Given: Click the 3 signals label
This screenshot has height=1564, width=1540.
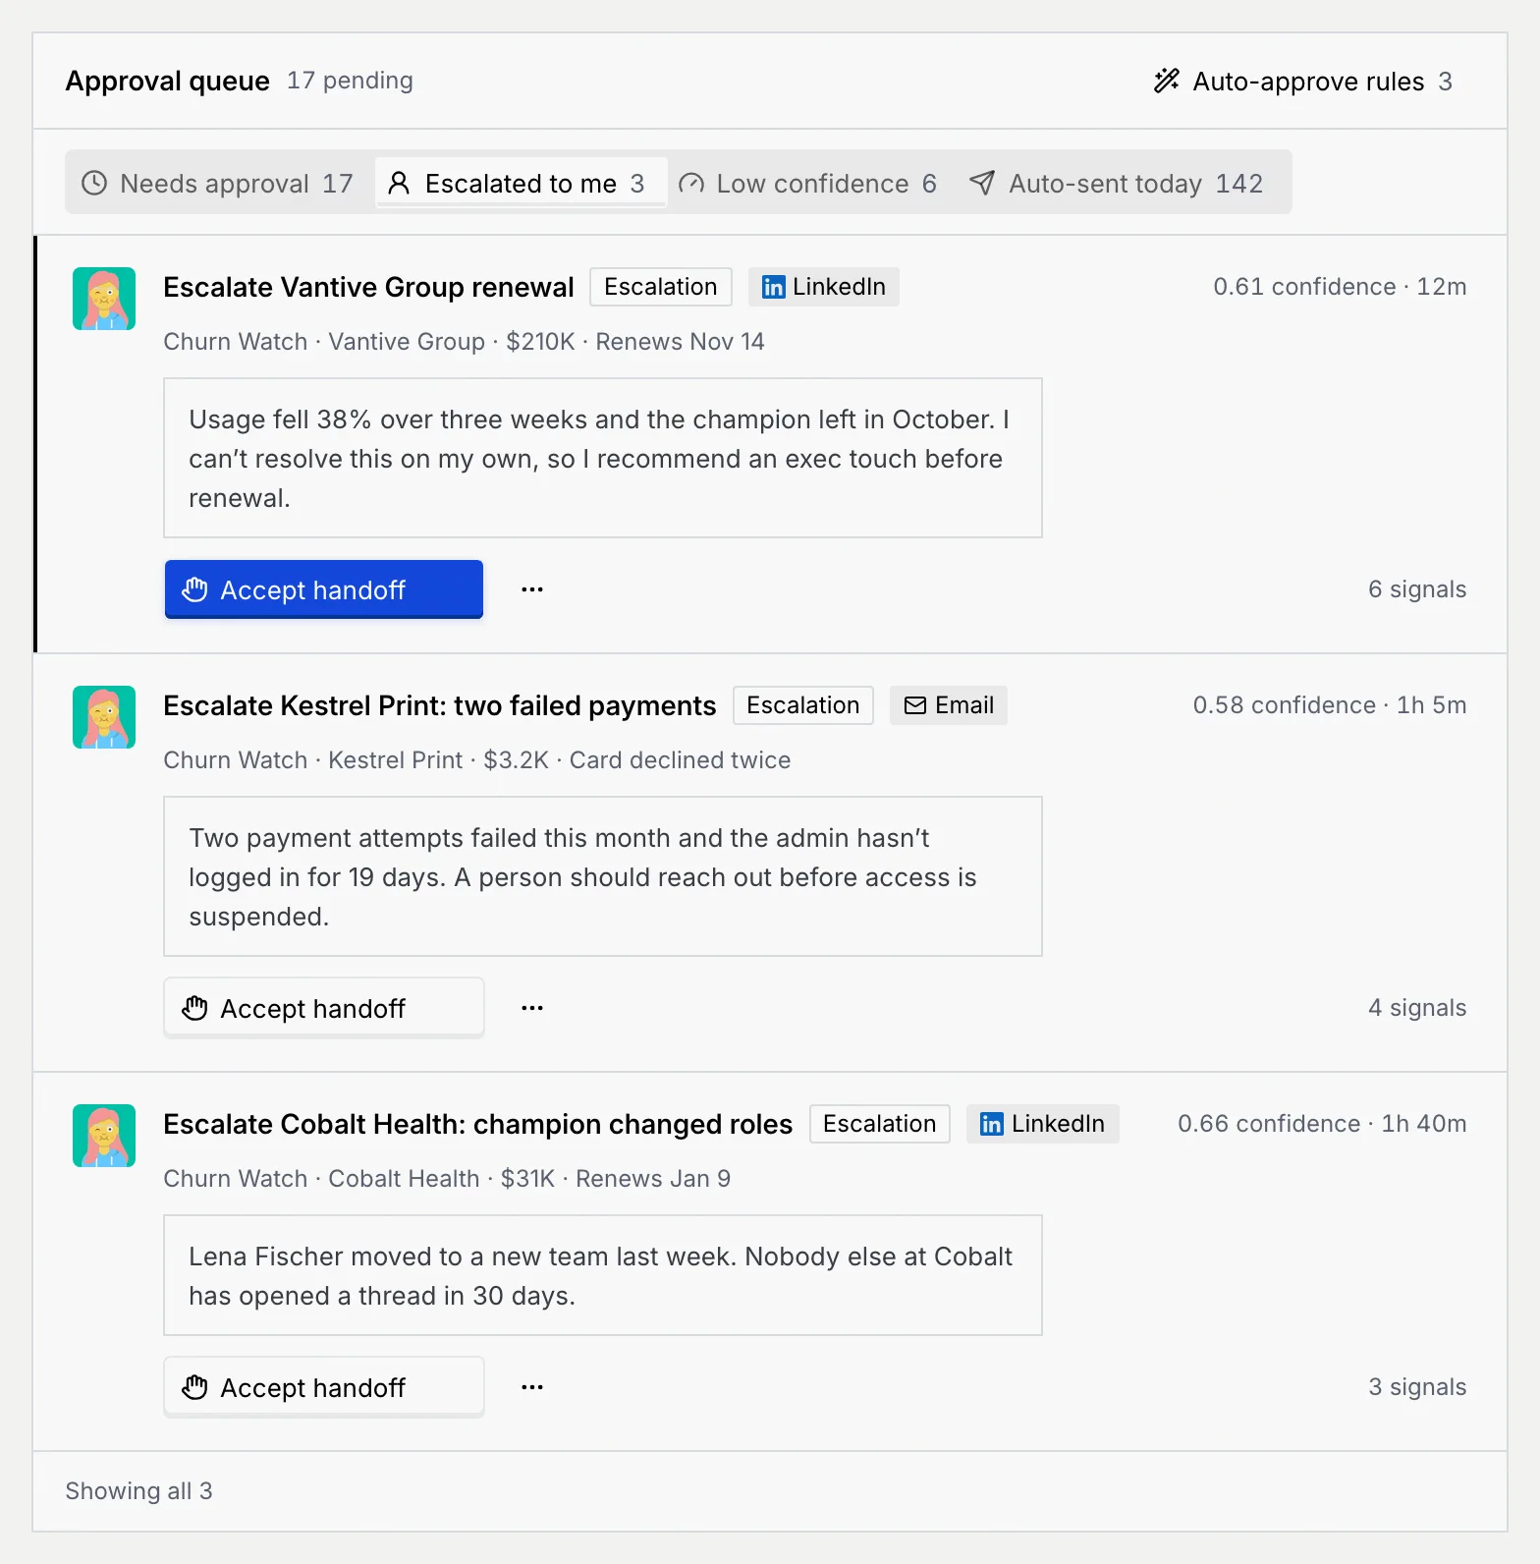Looking at the screenshot, I should (x=1417, y=1387).
